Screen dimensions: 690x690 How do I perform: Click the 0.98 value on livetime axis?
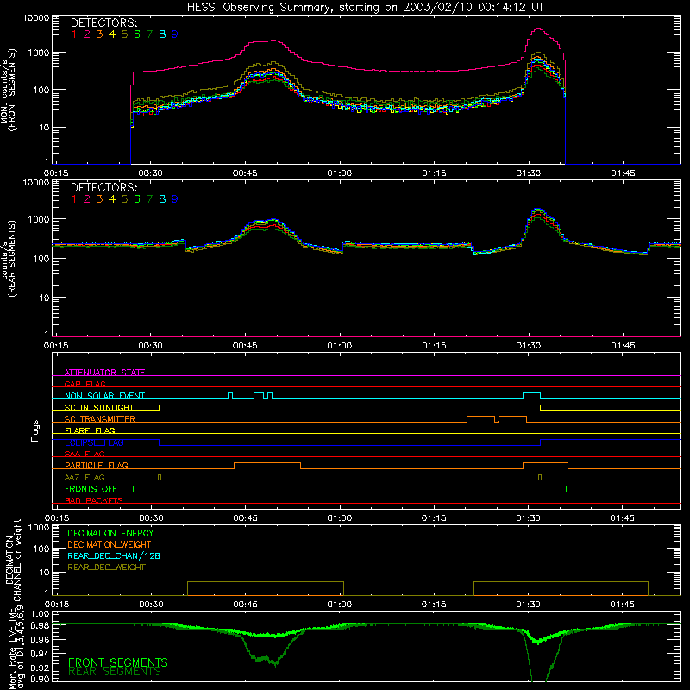40,626
